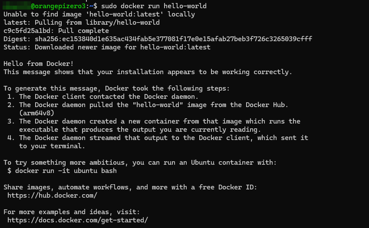Open the docs.docker.com/get-started URL
This screenshot has width=369, height=228.
pos(78,220)
